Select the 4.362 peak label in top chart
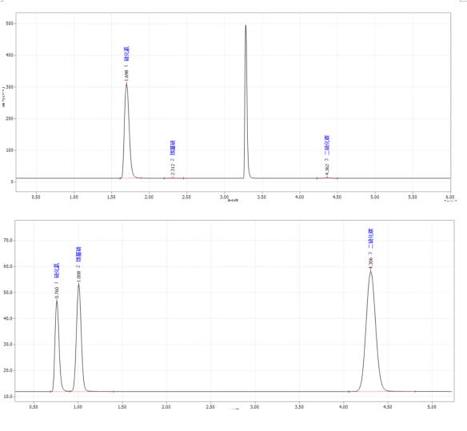This screenshot has height=431, width=467. 327,170
